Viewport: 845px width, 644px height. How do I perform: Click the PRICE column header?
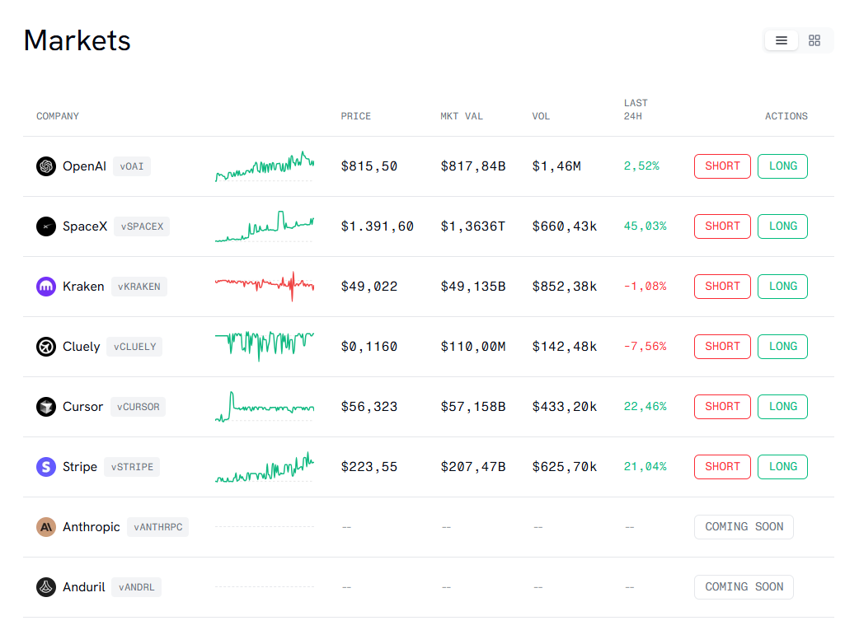tap(355, 116)
